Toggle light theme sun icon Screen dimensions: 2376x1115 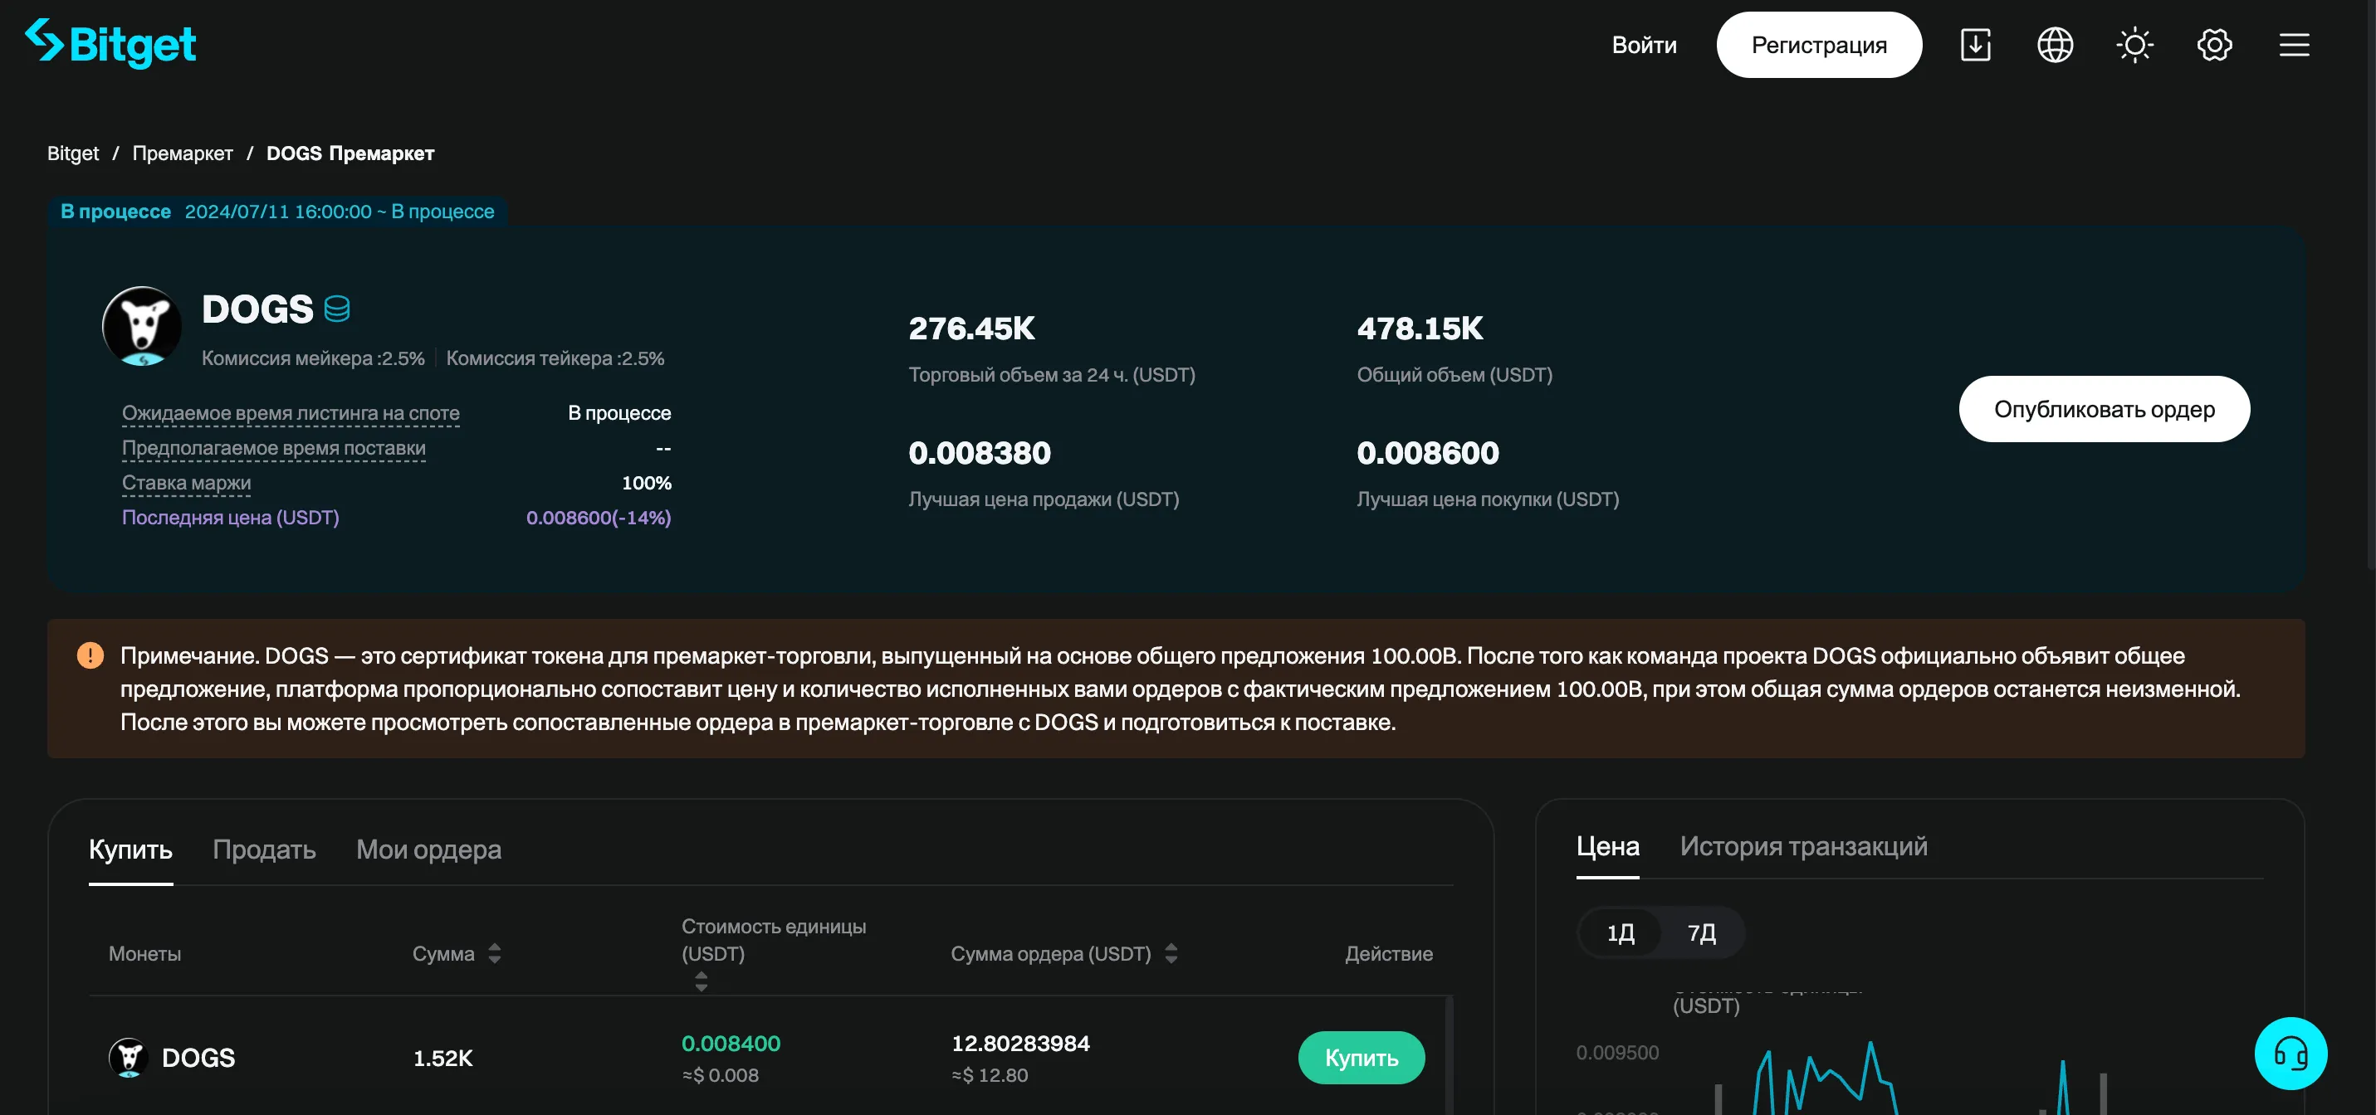coord(2134,44)
